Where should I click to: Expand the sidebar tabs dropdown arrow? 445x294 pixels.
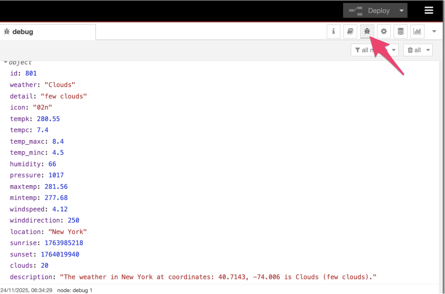(x=434, y=31)
